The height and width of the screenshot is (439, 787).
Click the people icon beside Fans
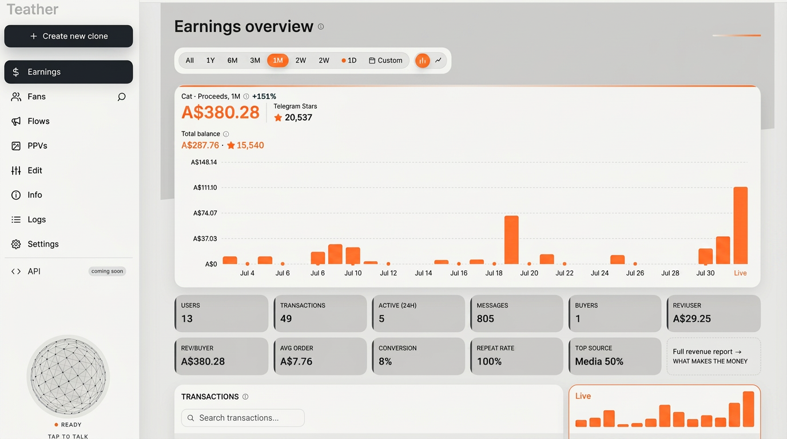(x=16, y=97)
